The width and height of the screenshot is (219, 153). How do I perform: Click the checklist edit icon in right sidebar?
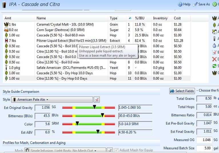click(214, 52)
